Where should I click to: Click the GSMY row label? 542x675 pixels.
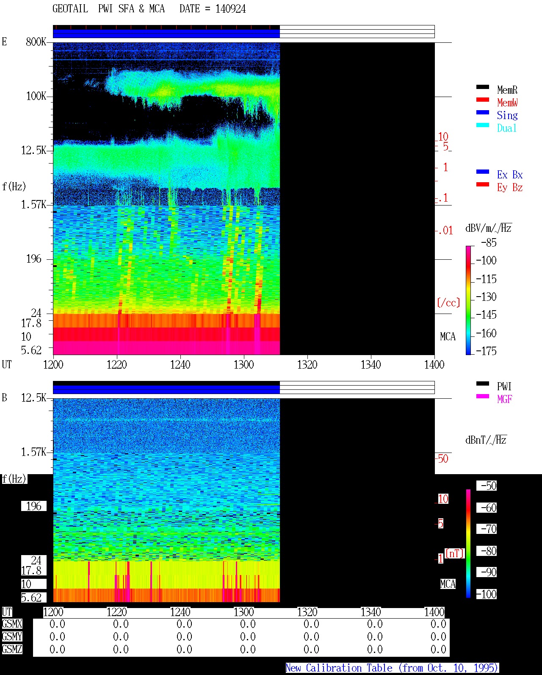[x=12, y=636]
